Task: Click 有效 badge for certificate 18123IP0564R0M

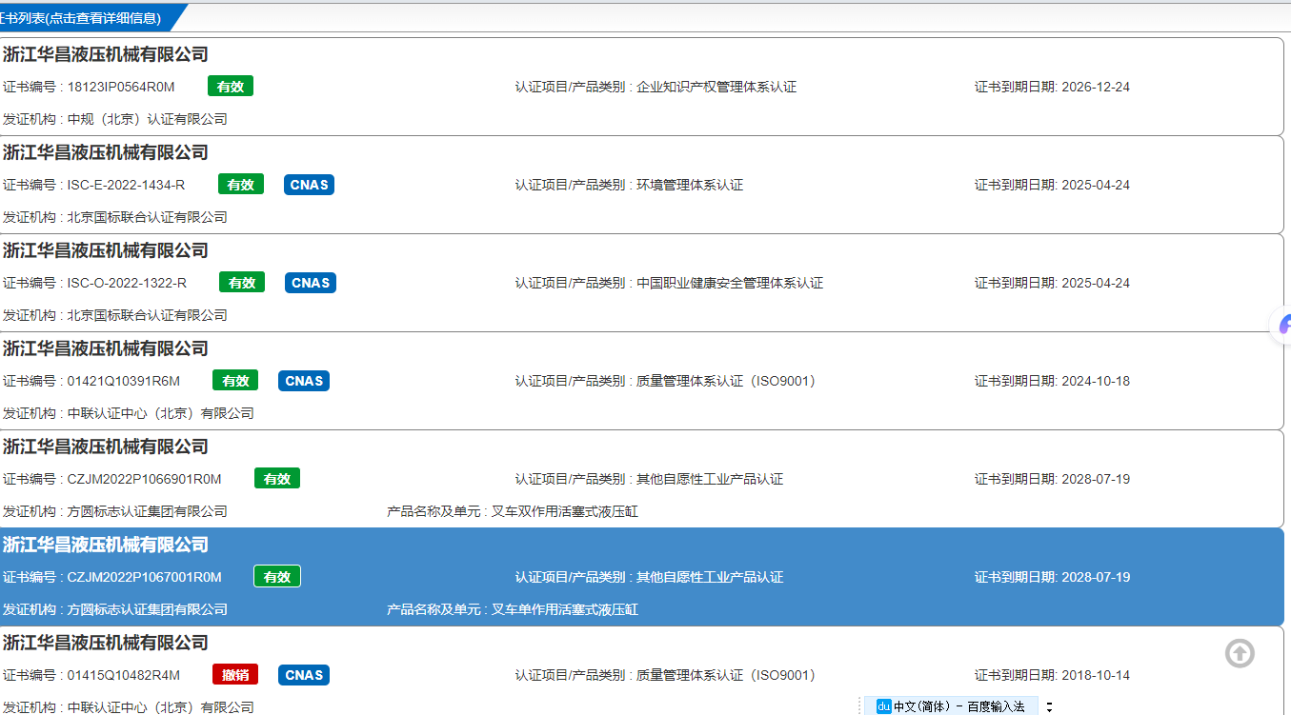Action: coord(231,87)
